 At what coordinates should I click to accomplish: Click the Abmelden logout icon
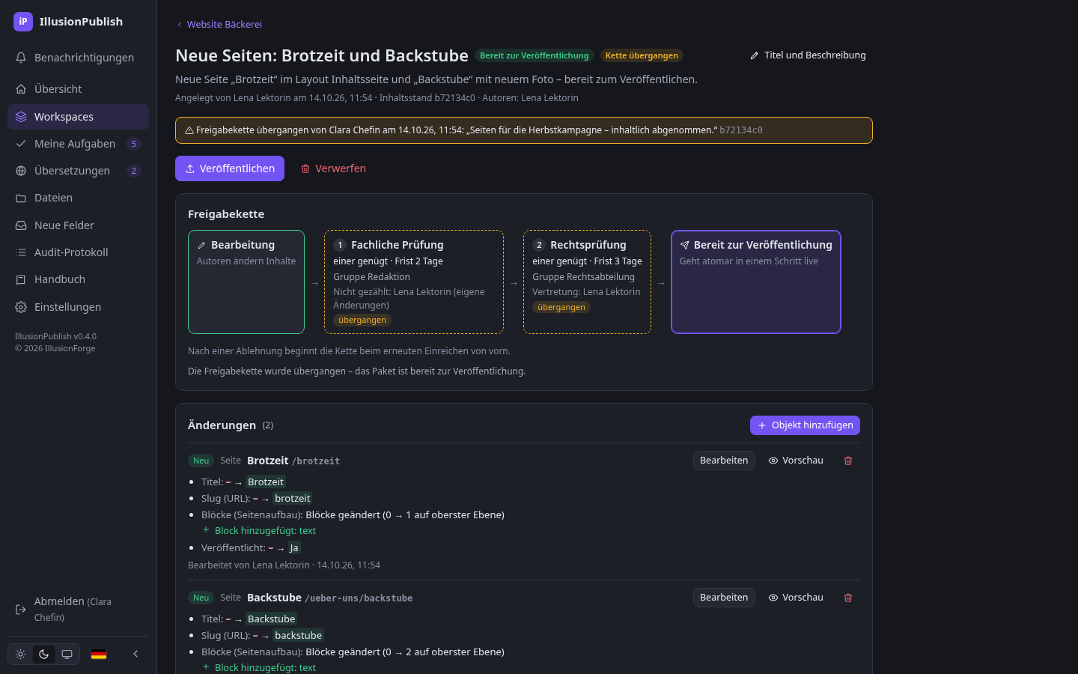[x=21, y=610]
